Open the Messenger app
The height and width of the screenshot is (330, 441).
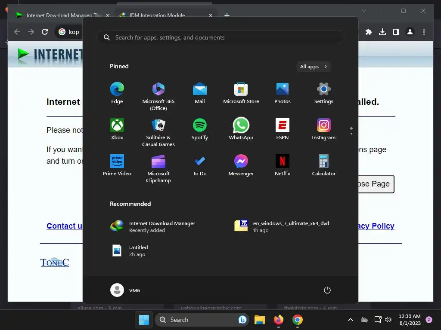coord(241,165)
